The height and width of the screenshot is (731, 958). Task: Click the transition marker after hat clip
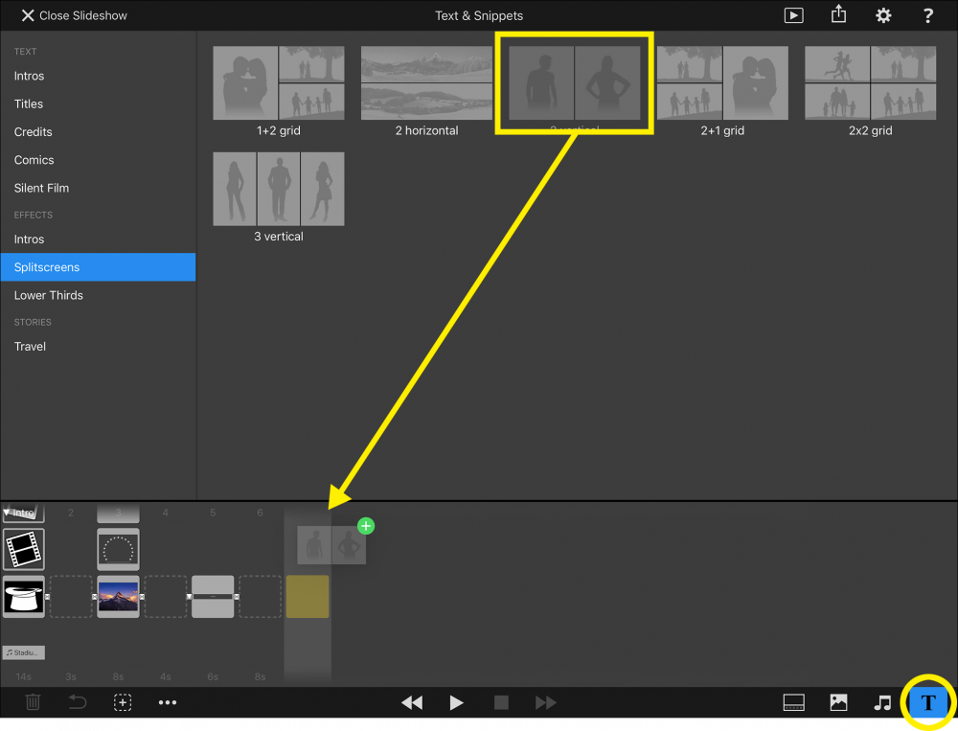(47, 597)
